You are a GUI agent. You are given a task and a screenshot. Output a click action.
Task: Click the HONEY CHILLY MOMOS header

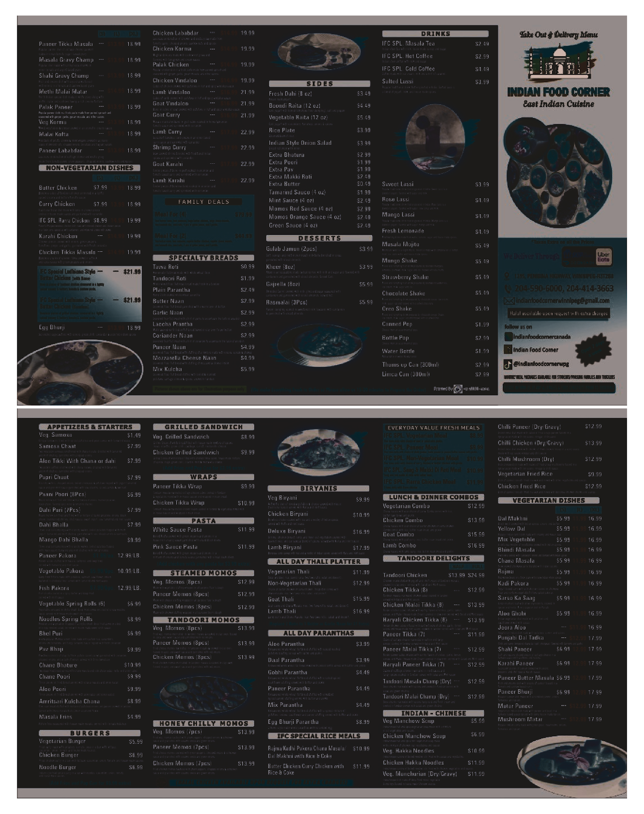[203, 723]
